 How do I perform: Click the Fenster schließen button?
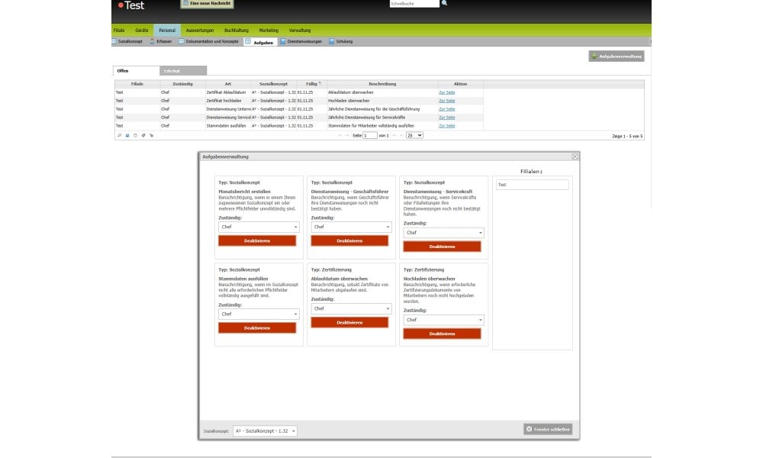click(x=548, y=429)
